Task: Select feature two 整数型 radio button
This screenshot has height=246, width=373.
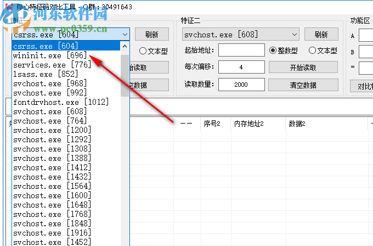Action: 284,51
